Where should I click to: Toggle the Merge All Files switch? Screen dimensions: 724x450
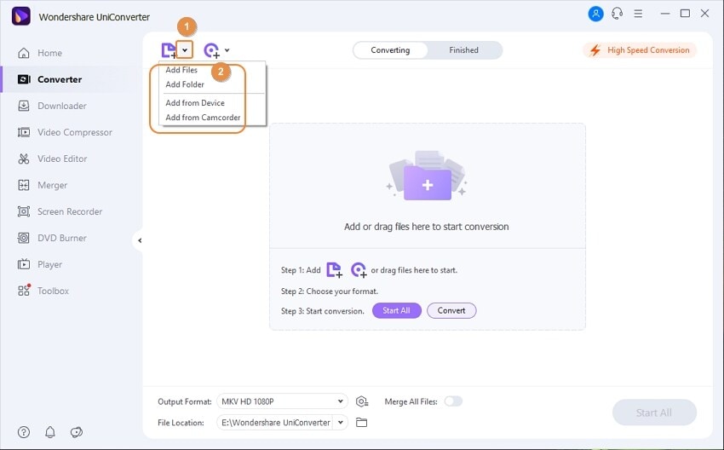(453, 401)
